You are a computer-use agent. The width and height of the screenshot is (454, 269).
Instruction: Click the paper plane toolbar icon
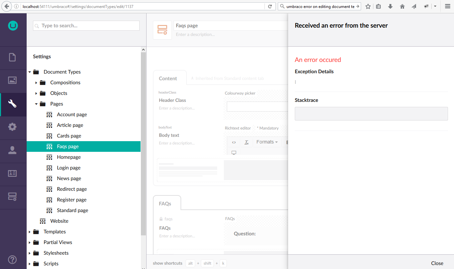coord(414,6)
